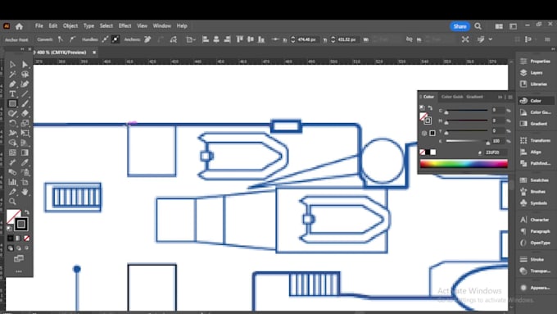Viewport: 557px width, 314px height.
Task: Step the X coordinate value
Action: (x=293, y=39)
